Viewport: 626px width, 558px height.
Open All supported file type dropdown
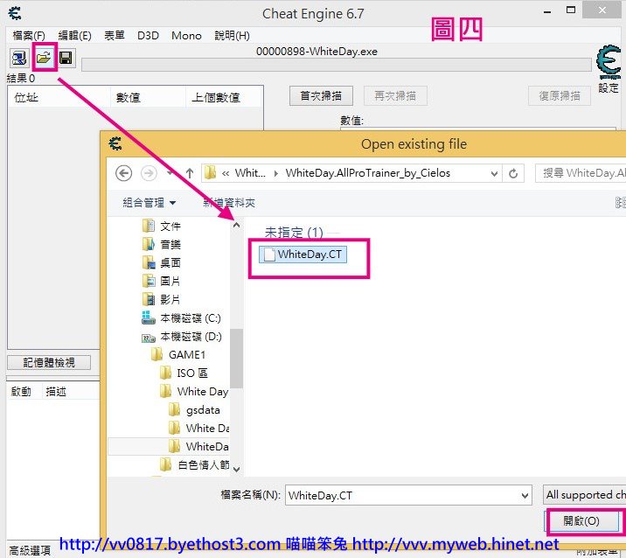[x=585, y=495]
